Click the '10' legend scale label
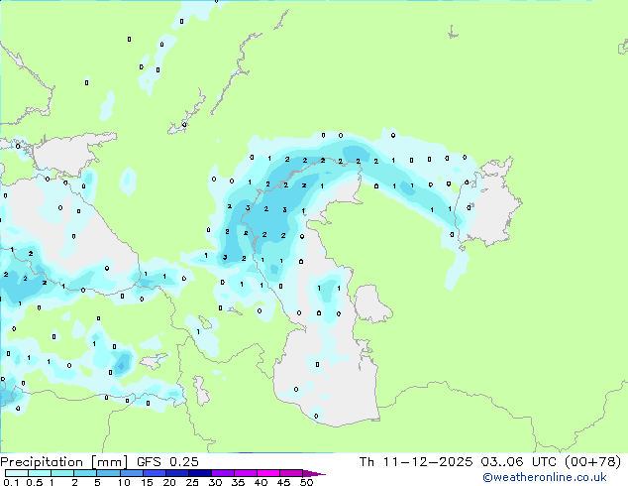The image size is (628, 486). coord(124,482)
